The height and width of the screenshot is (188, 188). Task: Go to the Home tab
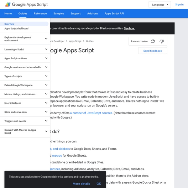(x=8, y=13)
